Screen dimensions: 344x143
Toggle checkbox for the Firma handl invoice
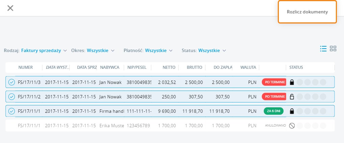pos(11,111)
